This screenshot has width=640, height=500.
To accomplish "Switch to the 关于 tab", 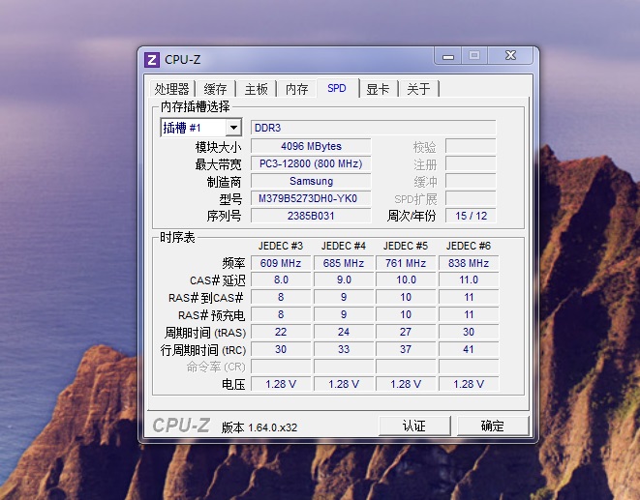I will 419,89.
